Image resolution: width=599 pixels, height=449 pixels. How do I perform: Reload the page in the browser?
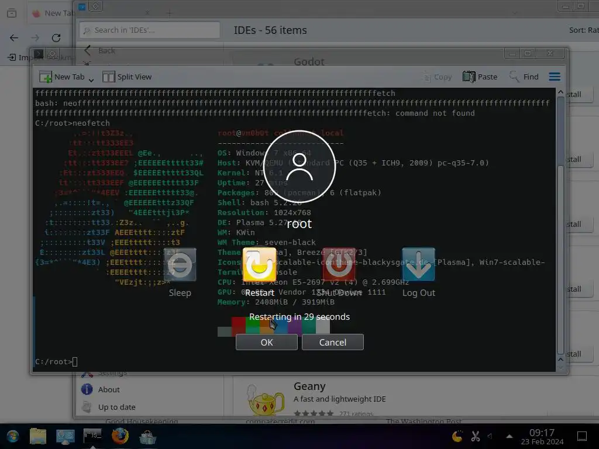coord(56,37)
